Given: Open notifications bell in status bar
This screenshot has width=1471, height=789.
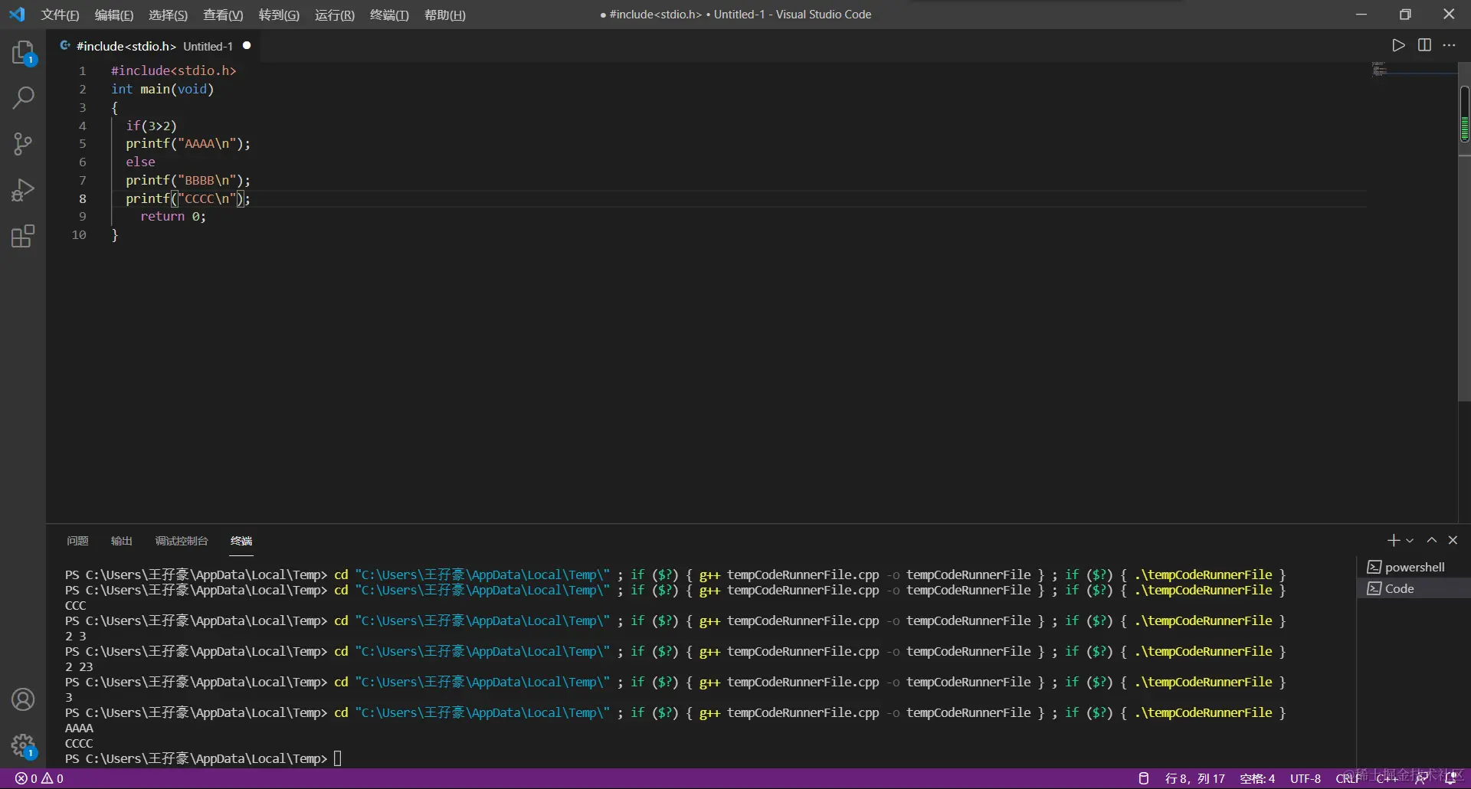Looking at the screenshot, I should [1450, 778].
